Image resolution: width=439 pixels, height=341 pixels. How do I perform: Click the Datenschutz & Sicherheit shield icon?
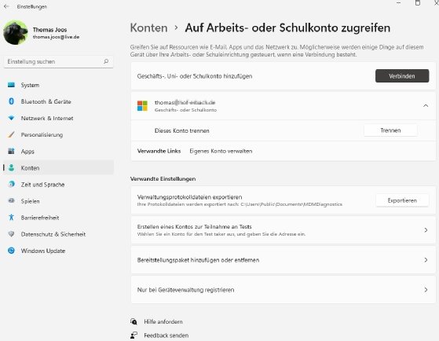[x=11, y=234]
